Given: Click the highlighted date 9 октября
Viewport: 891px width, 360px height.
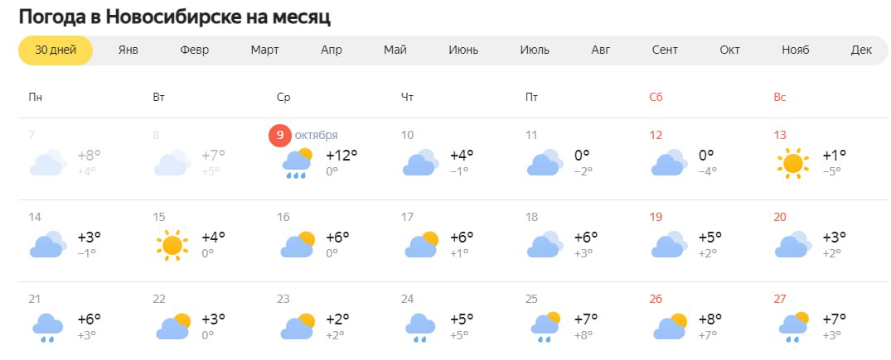Looking at the screenshot, I should (x=303, y=135).
